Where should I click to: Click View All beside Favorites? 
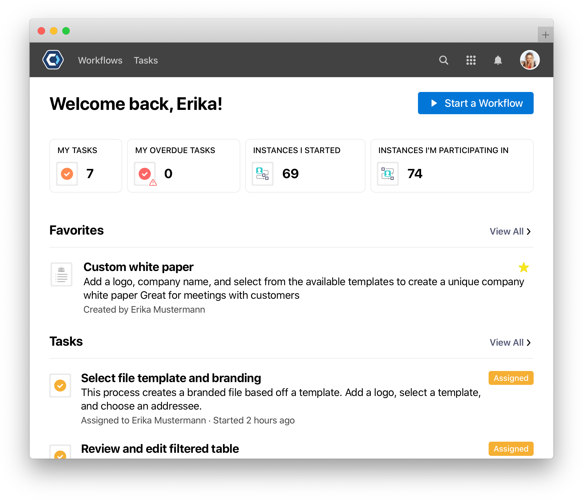510,231
